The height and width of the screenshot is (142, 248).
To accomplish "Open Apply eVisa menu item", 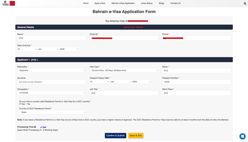I will (100, 3).
